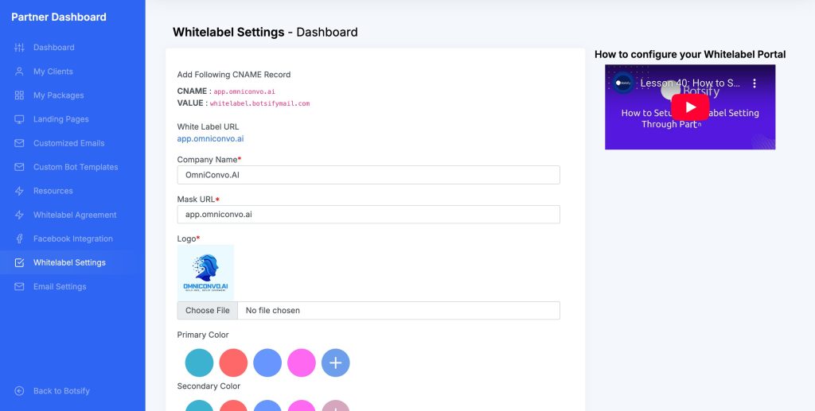Focus the Company Name input field
The image size is (815, 411).
pos(369,175)
